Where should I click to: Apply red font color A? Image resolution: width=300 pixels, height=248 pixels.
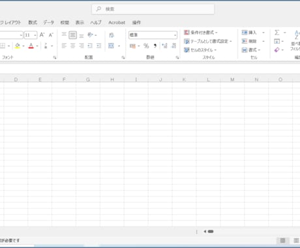[x=31, y=46]
